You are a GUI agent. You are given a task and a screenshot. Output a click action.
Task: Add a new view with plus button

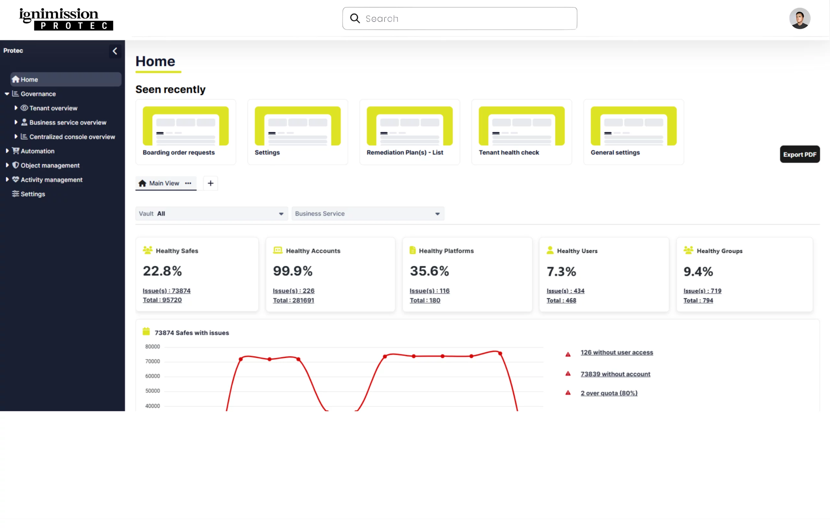211,183
